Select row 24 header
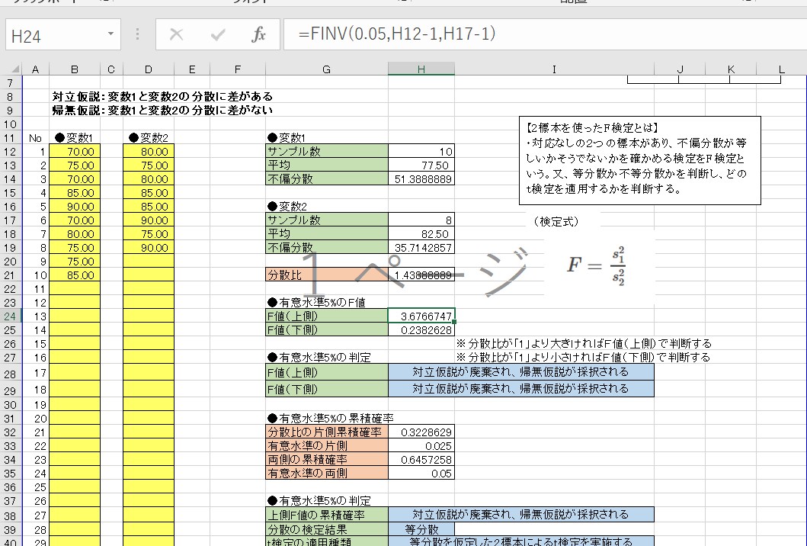 pos(11,316)
